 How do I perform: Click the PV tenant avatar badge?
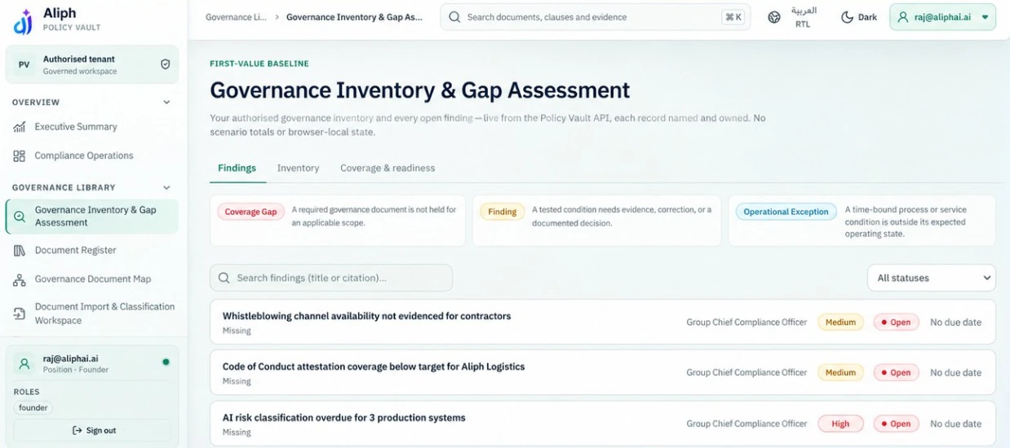(x=24, y=64)
